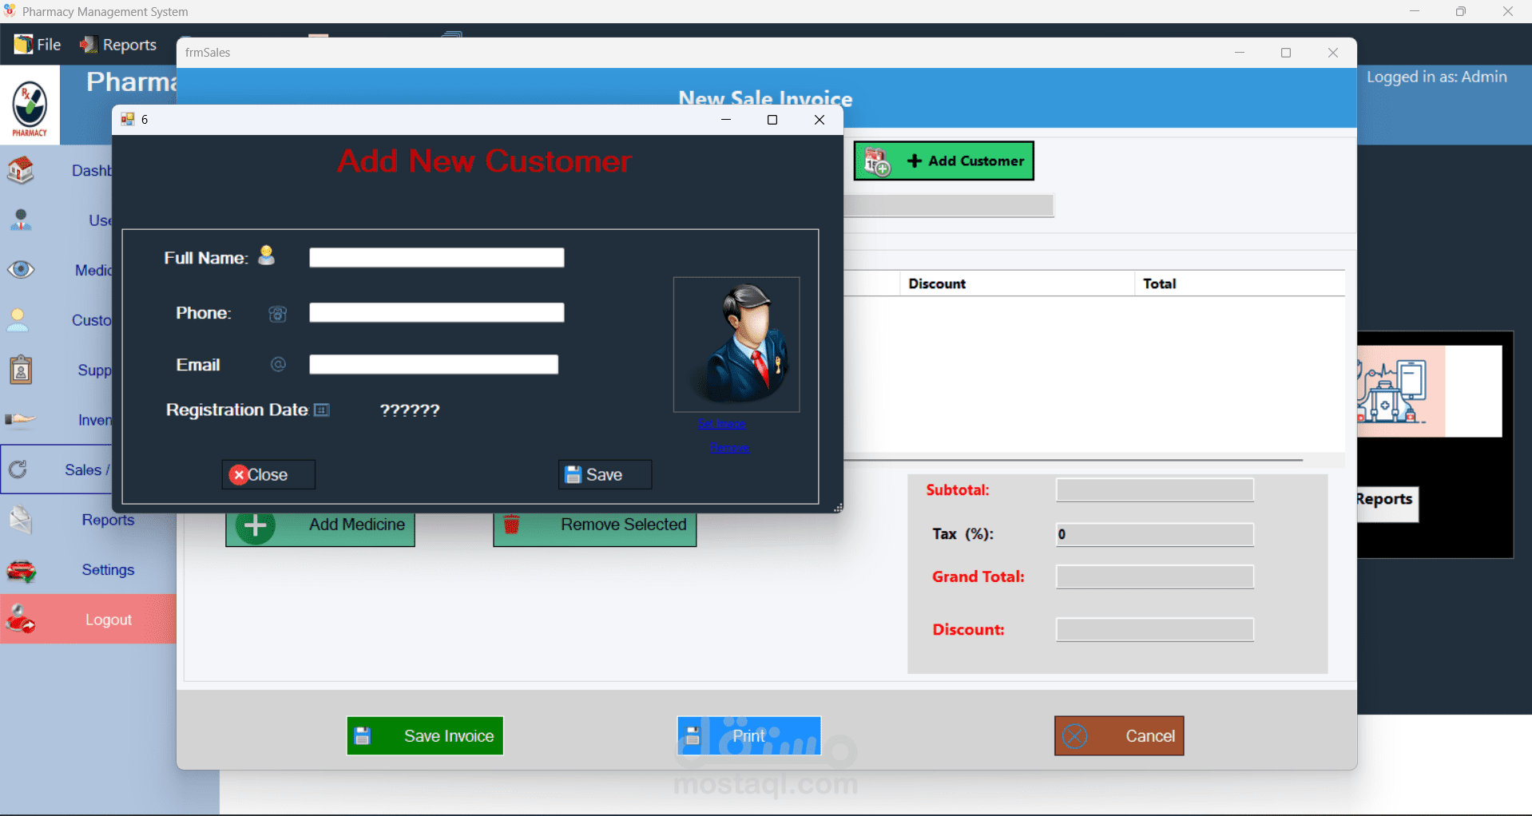Click the trash icon on Remove Selected
The image size is (1532, 816).
coord(511,525)
